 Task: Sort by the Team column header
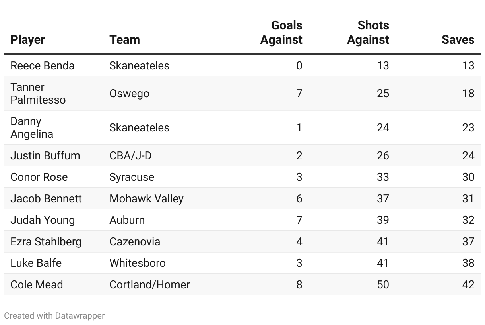[x=124, y=40]
